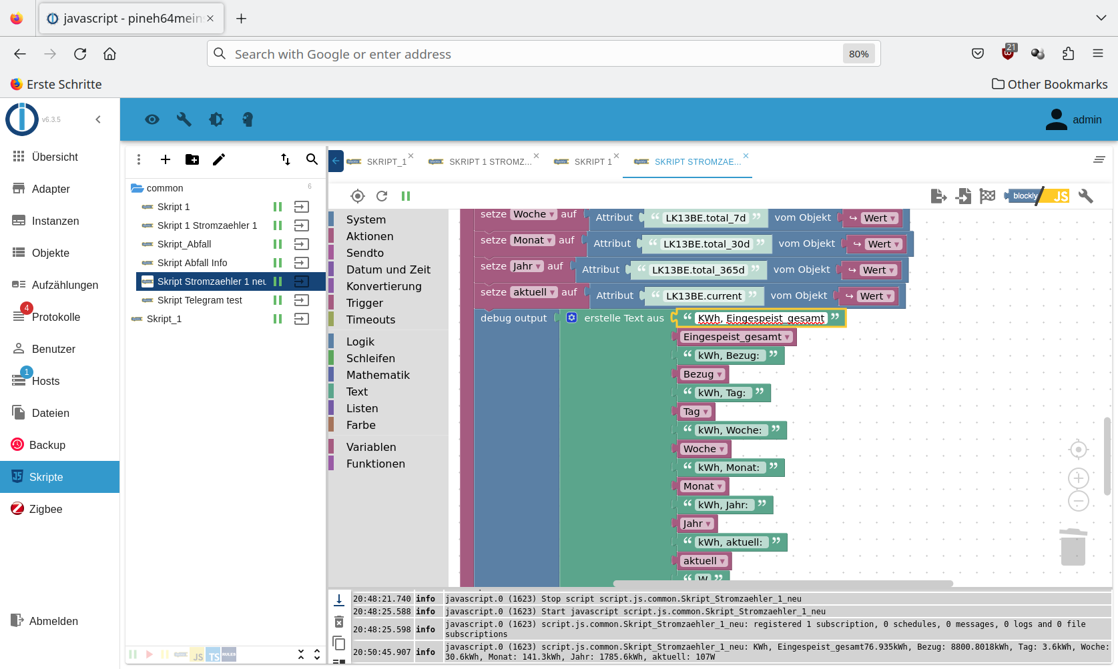1118x669 pixels.
Task: Expand all folders in script list
Action: [x=317, y=655]
